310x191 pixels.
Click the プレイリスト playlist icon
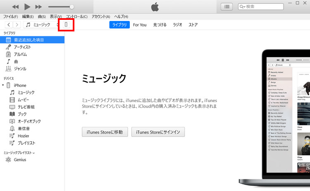12,143
